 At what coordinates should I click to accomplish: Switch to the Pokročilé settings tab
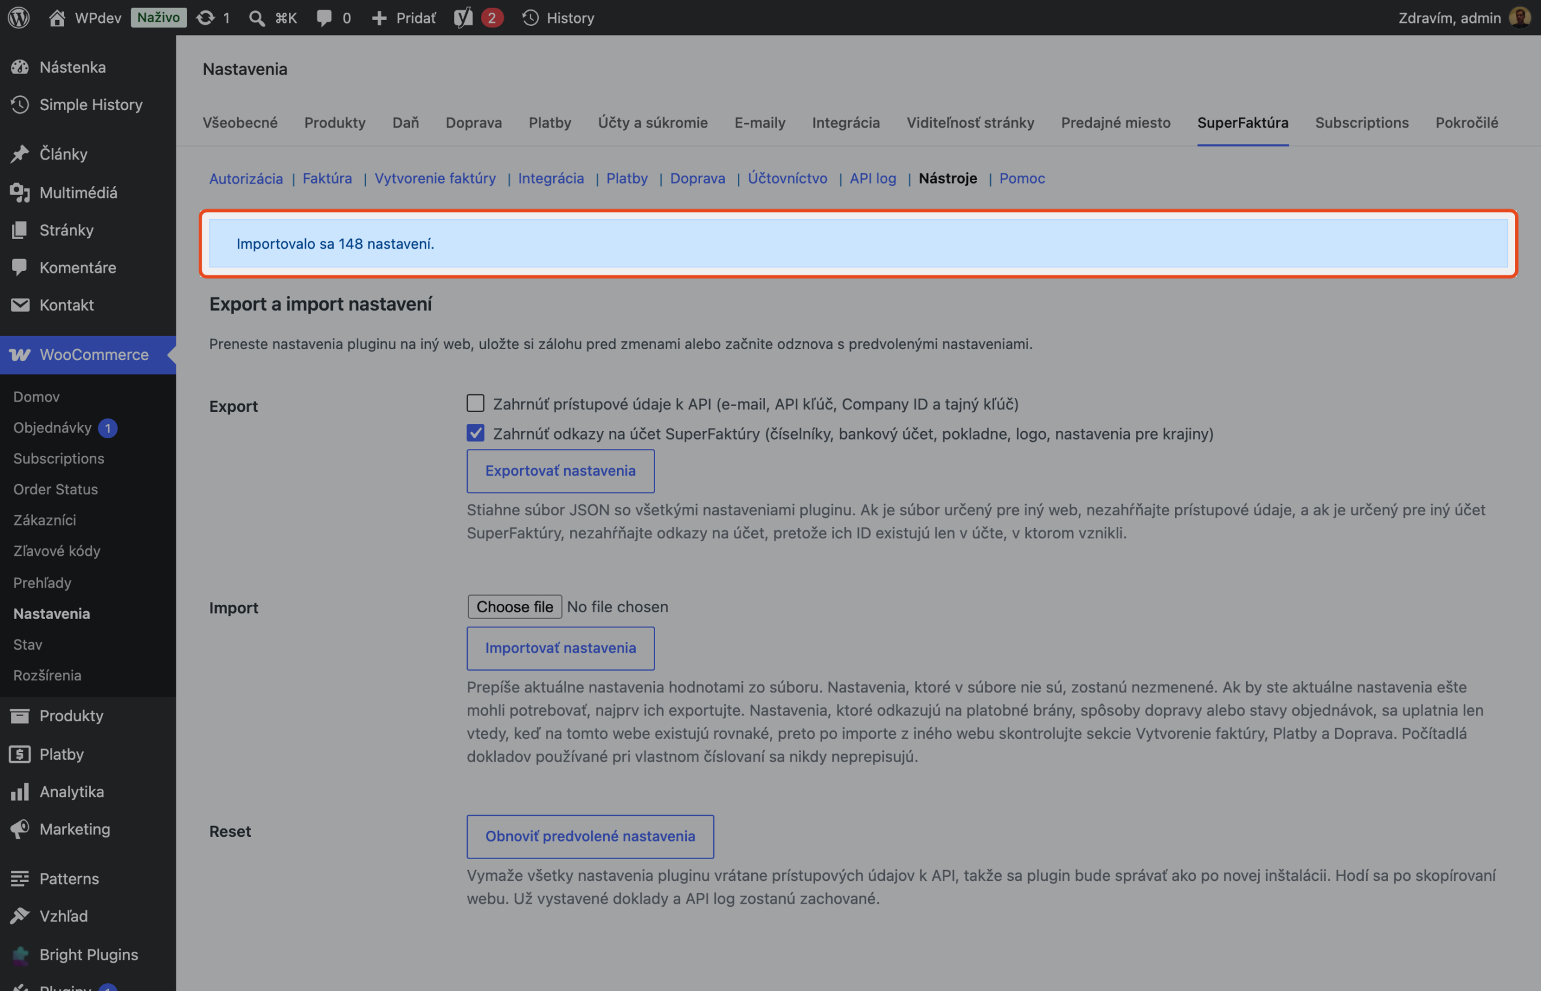tap(1466, 122)
